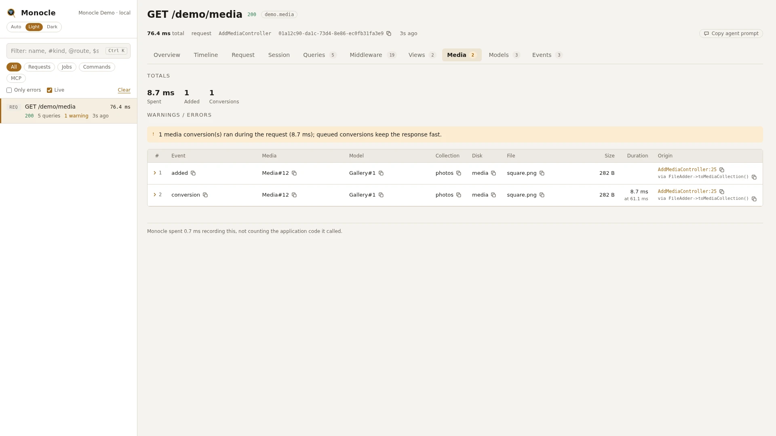Image resolution: width=776 pixels, height=436 pixels.
Task: Copy Gallery#1 in the conversion row
Action: pyautogui.click(x=381, y=195)
